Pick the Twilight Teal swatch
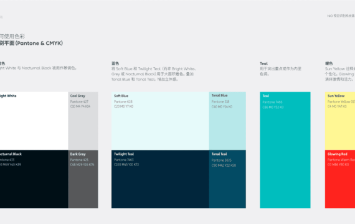The height and width of the screenshot is (224, 355). (160, 179)
